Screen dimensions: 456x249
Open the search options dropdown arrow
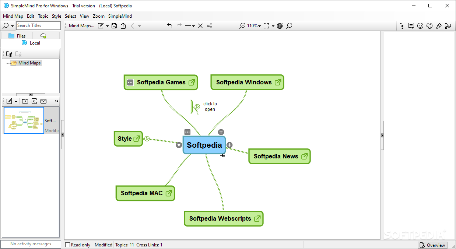tap(12, 26)
